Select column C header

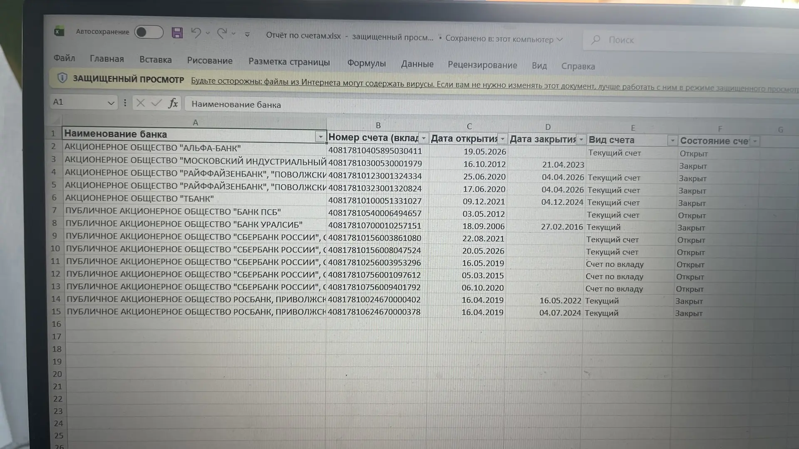pos(469,126)
